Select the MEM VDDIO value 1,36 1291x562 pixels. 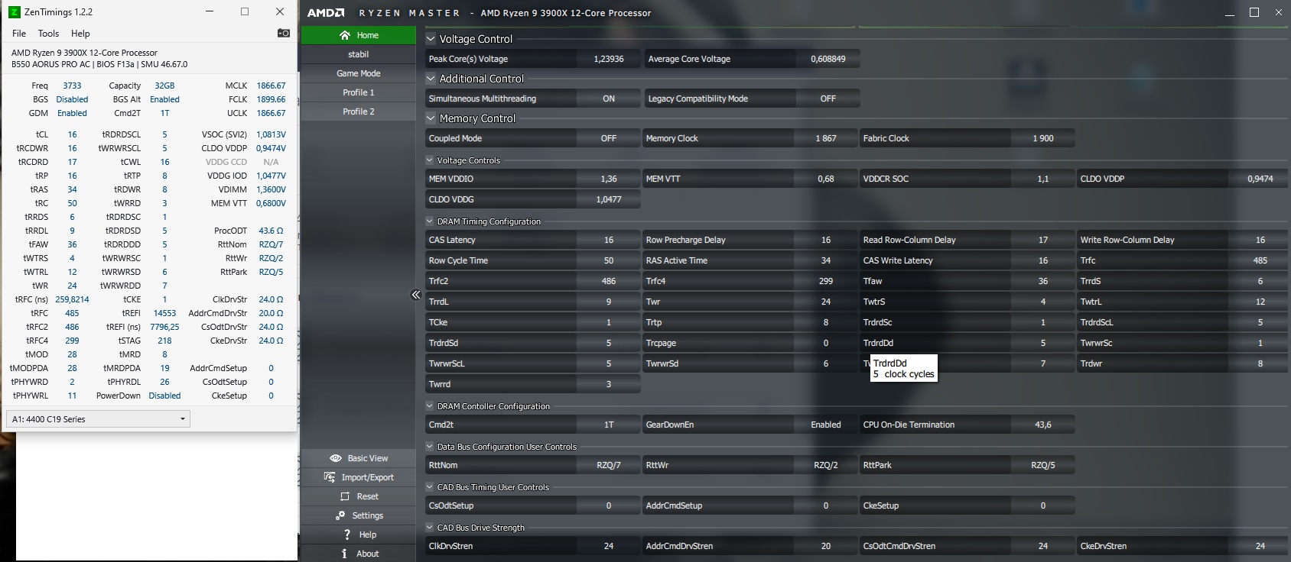point(609,179)
